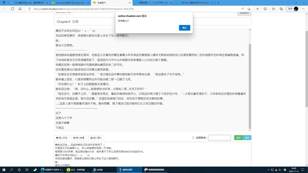Image resolution: width=308 pixels, height=173 pixels.
Task: Switch to the fourth browser tab
Action: 153,3
